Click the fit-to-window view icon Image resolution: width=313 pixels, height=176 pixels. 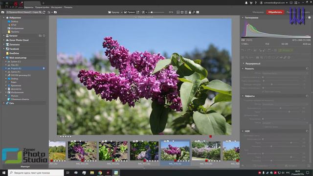click(178, 12)
